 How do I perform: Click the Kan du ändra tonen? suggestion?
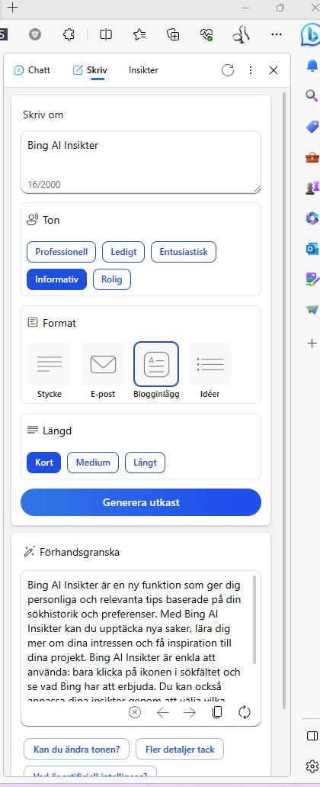click(77, 750)
